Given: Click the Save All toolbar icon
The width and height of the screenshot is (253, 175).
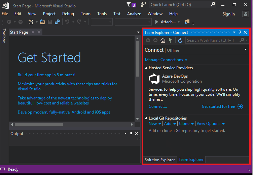Looking at the screenshot, I should point(57,22).
